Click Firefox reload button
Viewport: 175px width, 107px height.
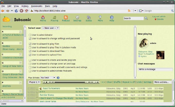tap(16, 11)
